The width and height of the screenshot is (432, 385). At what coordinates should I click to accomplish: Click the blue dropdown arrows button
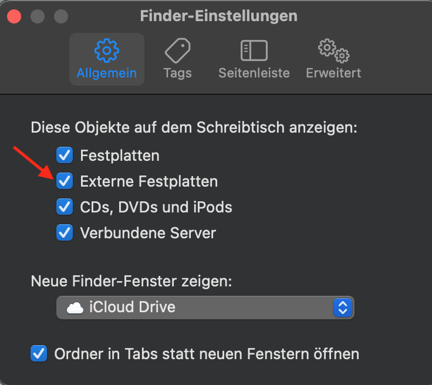(x=342, y=307)
